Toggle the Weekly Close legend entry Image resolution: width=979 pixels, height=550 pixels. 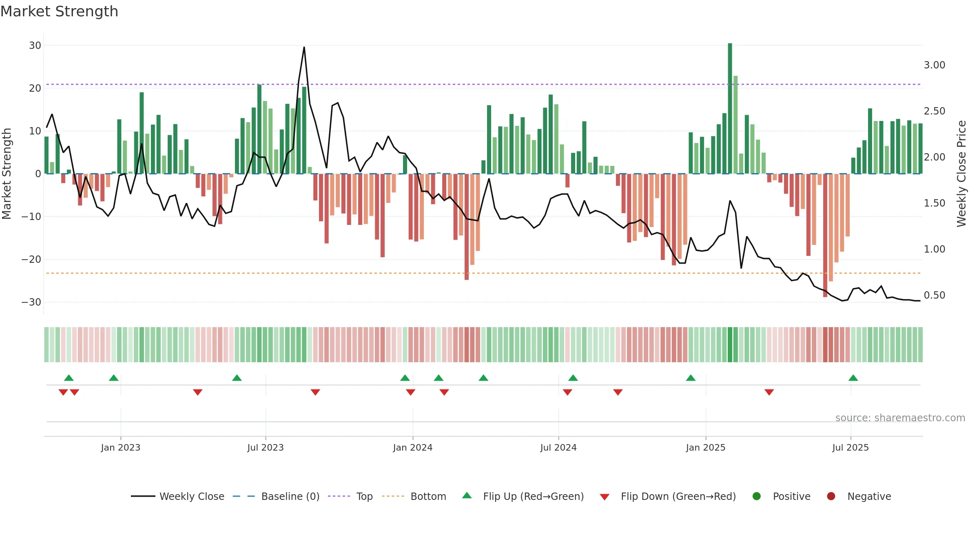click(x=178, y=496)
